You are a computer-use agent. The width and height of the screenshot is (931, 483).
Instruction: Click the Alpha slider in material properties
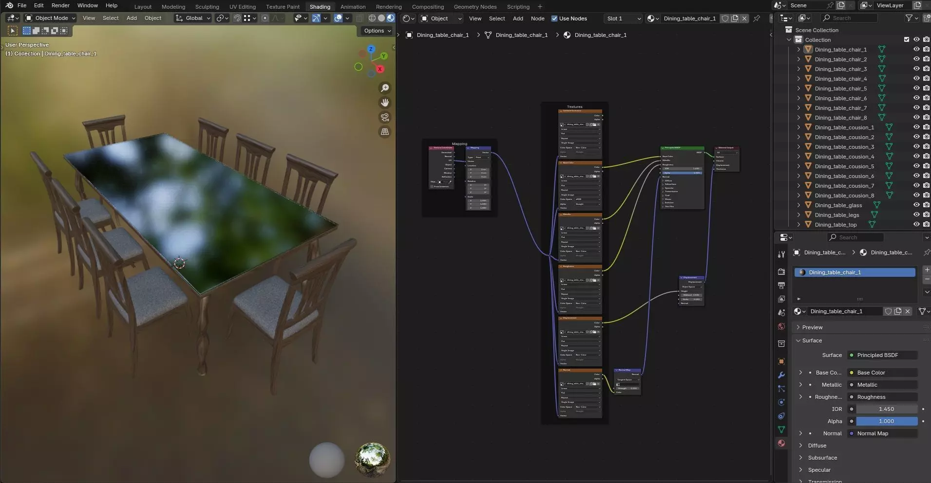[887, 421]
